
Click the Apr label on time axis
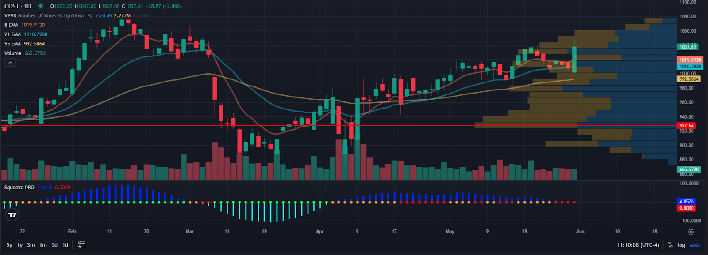click(320, 232)
